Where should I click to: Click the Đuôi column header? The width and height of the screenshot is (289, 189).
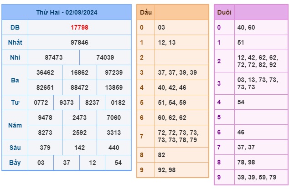click(224, 12)
